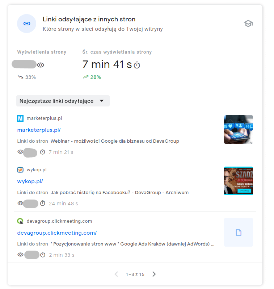Open the wykop.pl/ link

(x=30, y=181)
